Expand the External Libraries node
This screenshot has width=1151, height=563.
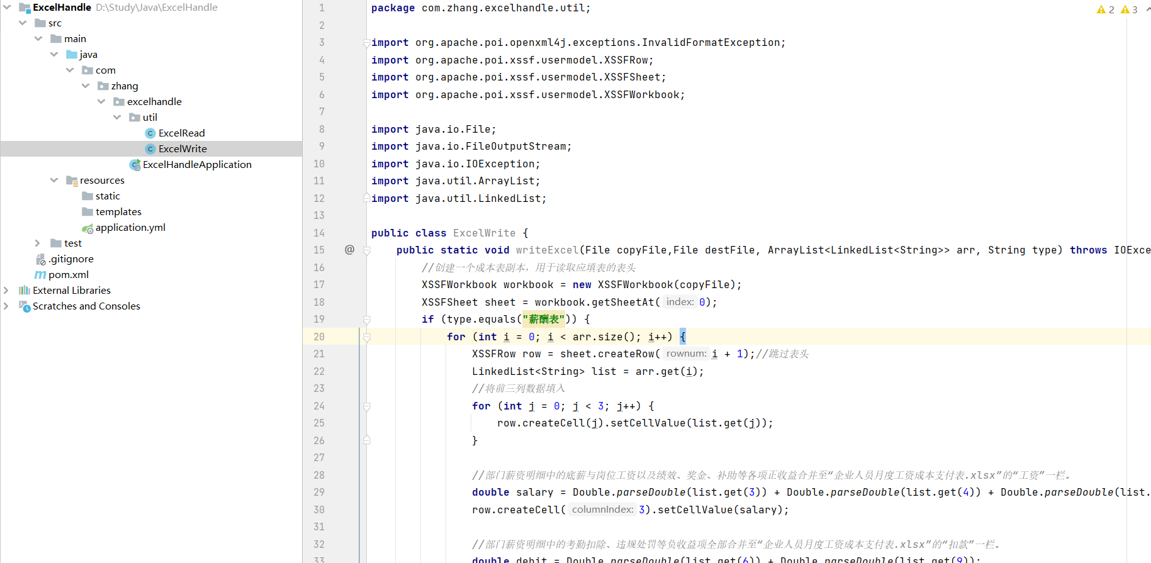tap(6, 291)
